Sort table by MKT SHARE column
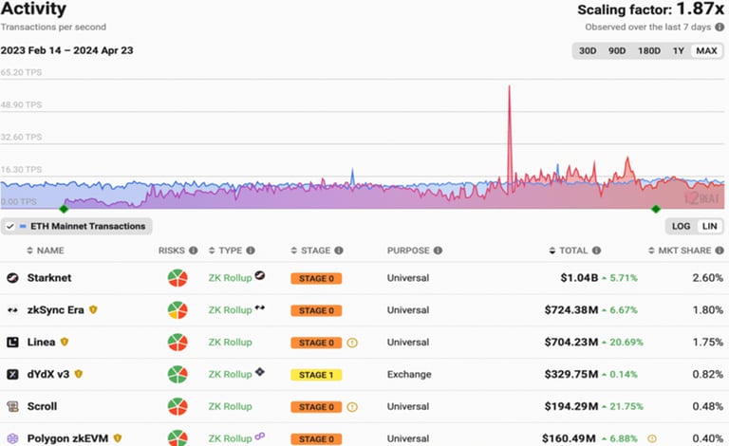The image size is (729, 446). click(680, 251)
